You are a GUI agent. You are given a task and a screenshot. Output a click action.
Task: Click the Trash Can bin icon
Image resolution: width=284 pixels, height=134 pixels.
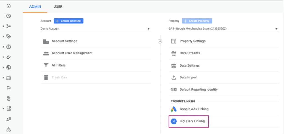[x=46, y=77]
